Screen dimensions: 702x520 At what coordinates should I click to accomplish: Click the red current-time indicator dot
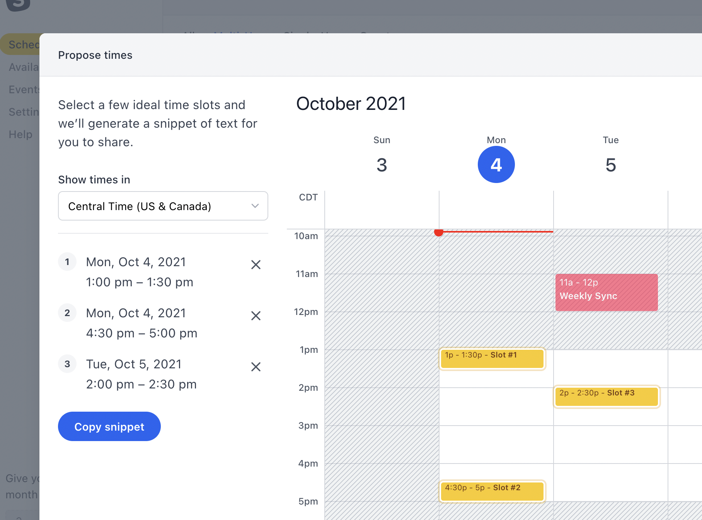[438, 232]
